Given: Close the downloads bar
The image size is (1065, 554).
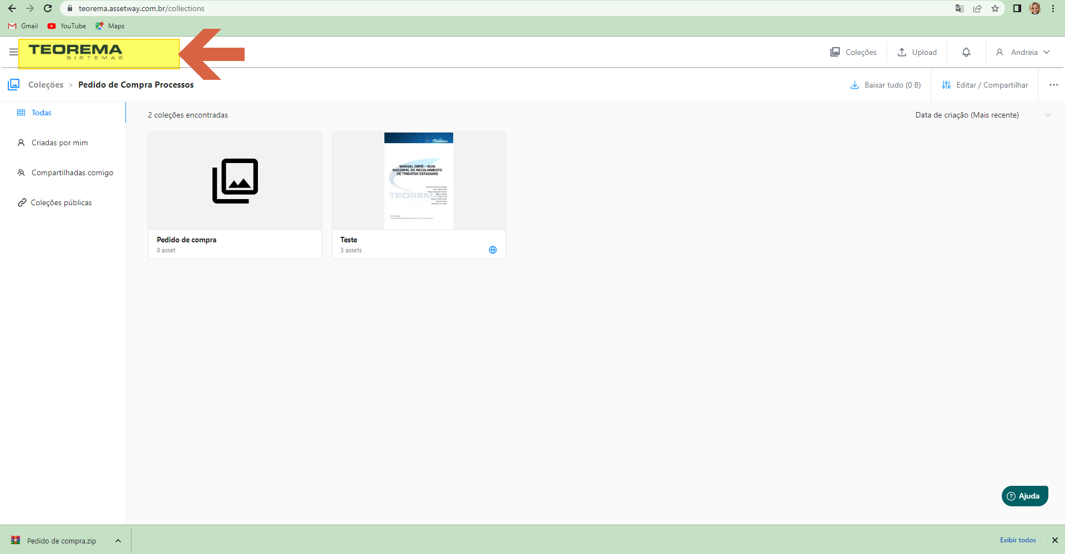Looking at the screenshot, I should point(1055,540).
